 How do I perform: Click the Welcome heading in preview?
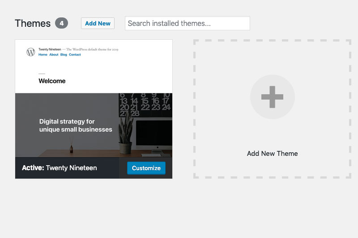[x=52, y=81]
